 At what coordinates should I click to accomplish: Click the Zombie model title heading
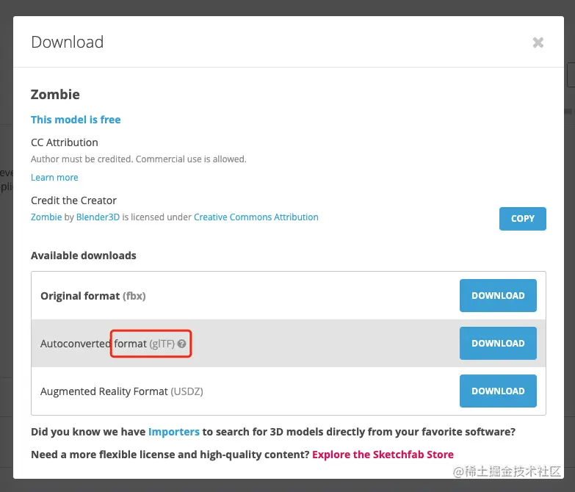[x=55, y=95]
